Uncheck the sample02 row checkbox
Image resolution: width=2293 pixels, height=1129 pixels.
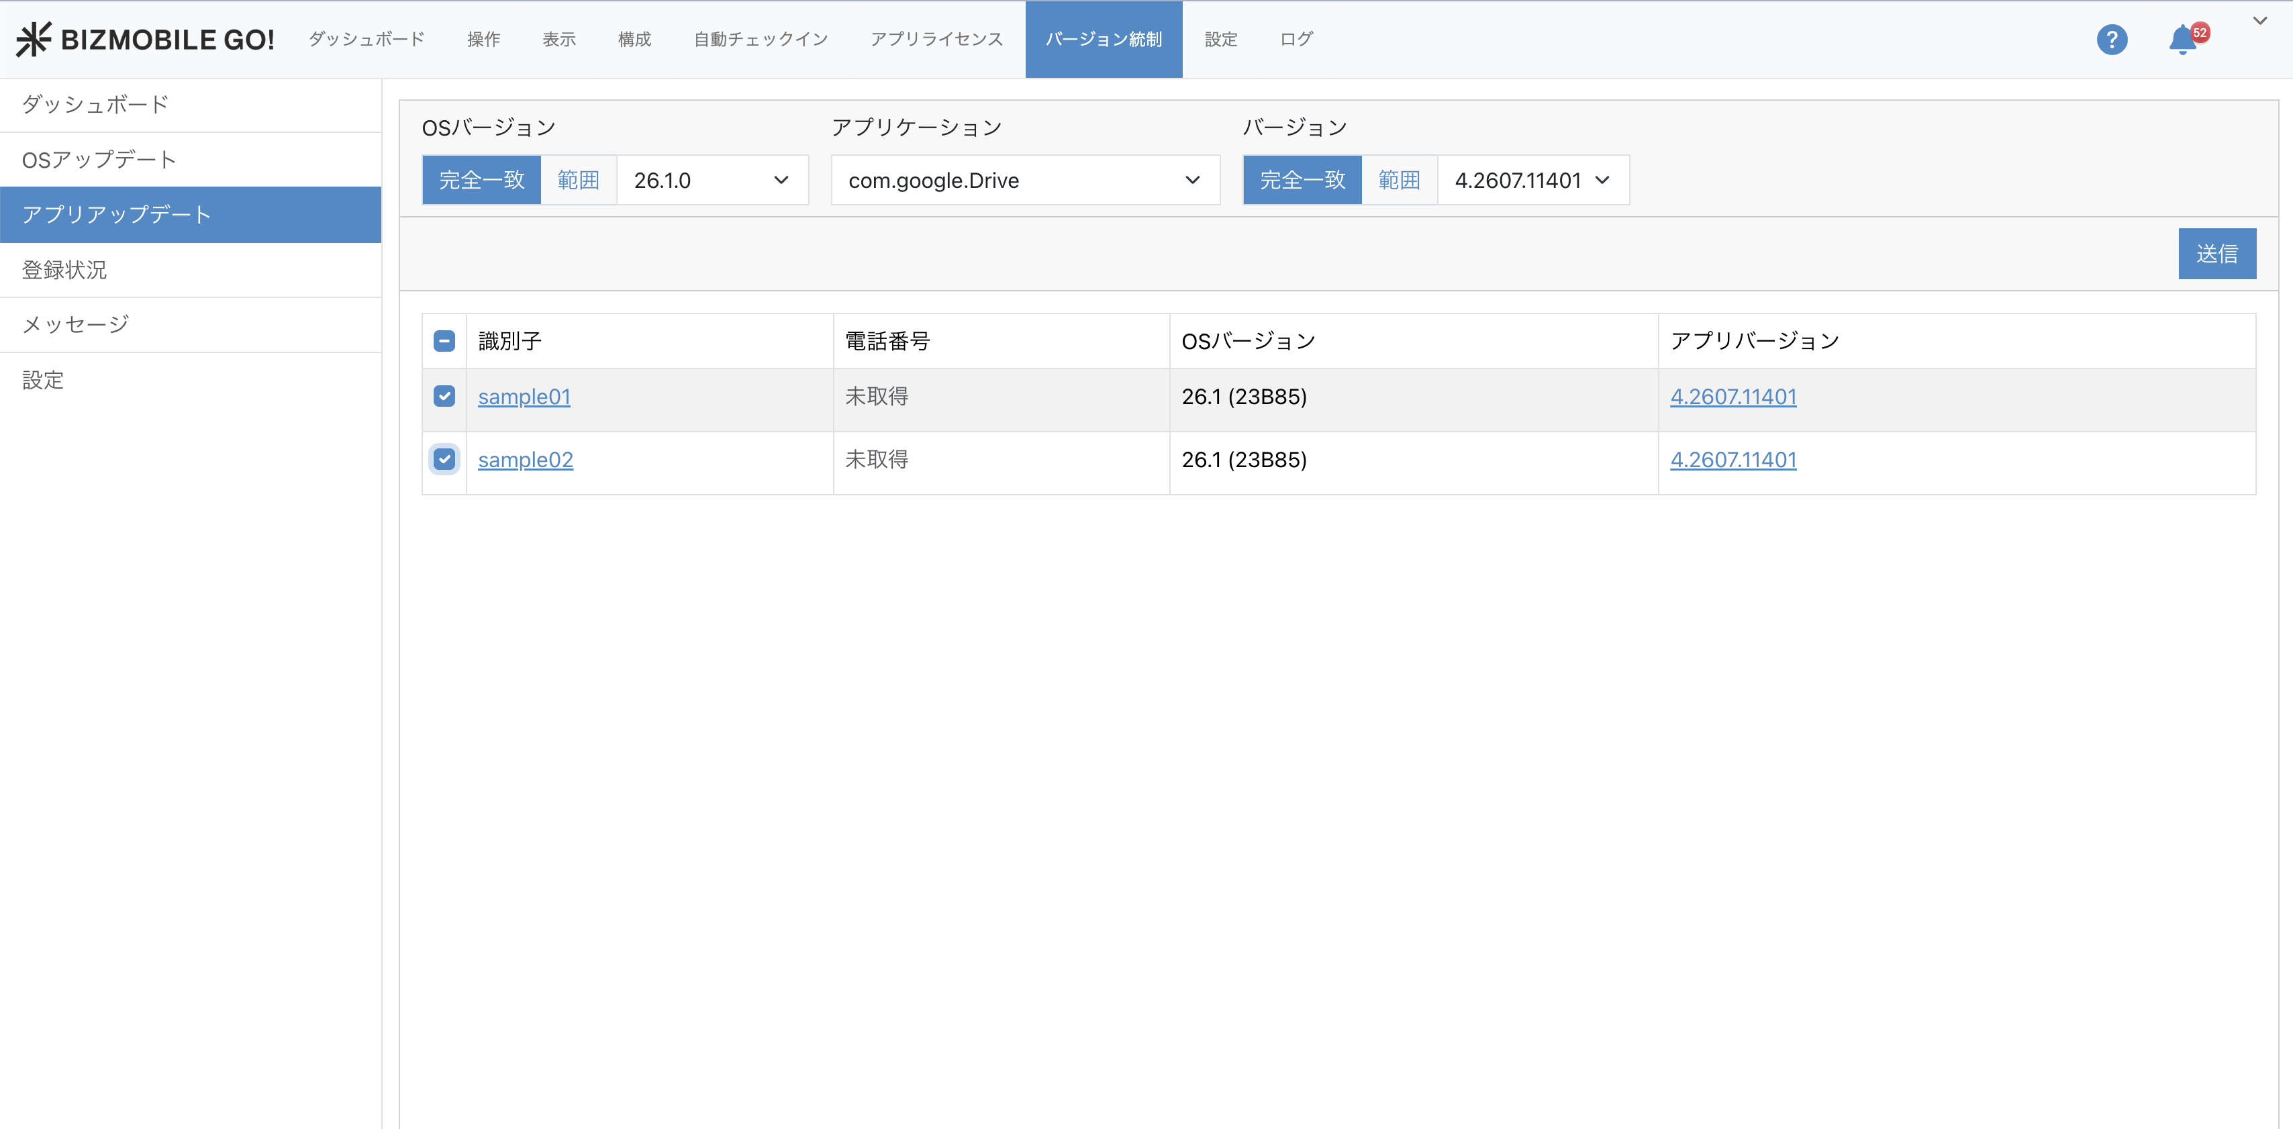click(444, 459)
